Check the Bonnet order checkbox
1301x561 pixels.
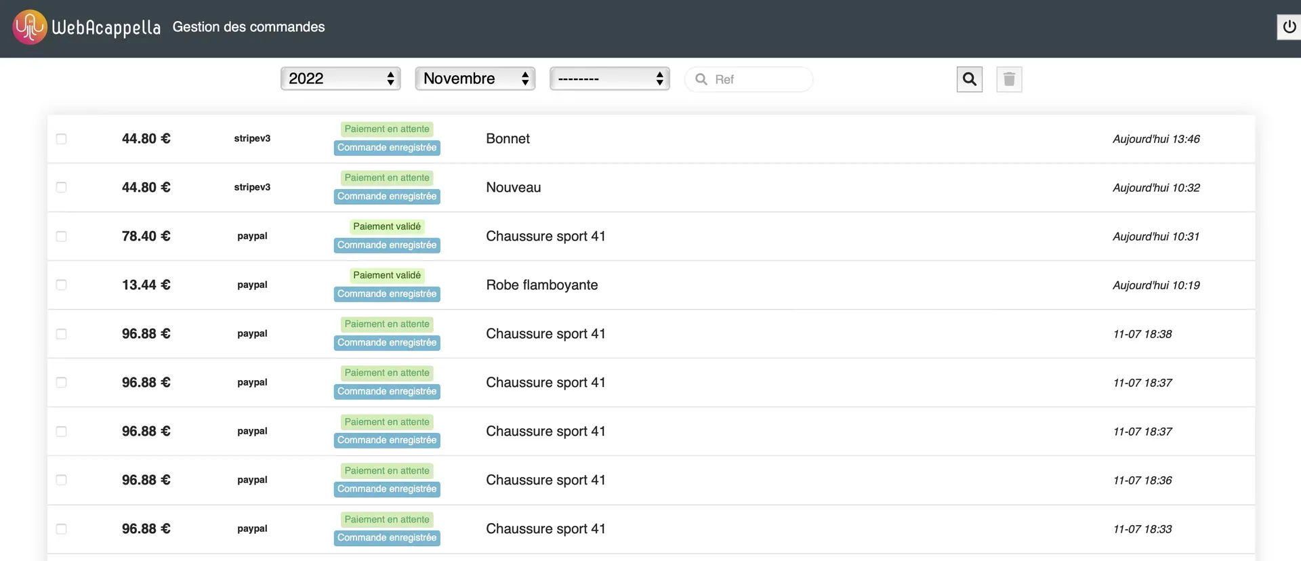tap(61, 139)
